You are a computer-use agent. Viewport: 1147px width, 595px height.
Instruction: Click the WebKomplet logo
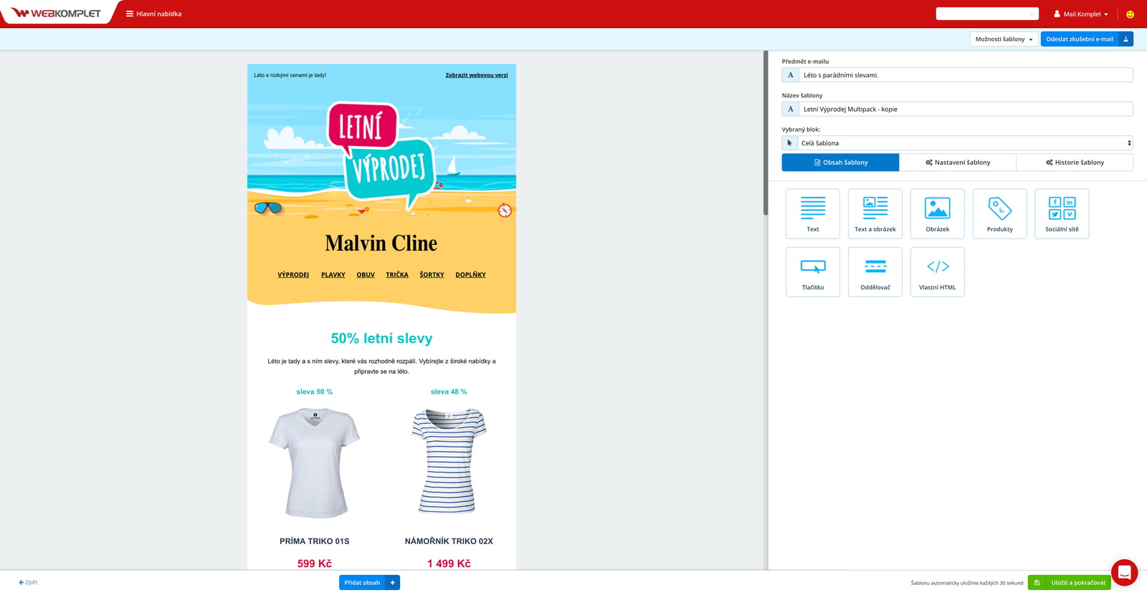56,13
